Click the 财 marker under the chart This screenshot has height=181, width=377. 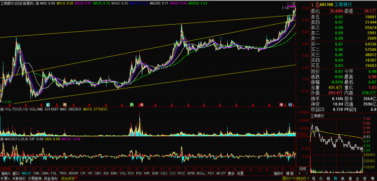290,105
